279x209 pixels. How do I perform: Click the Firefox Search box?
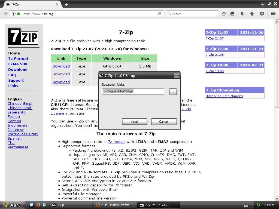[192, 14]
